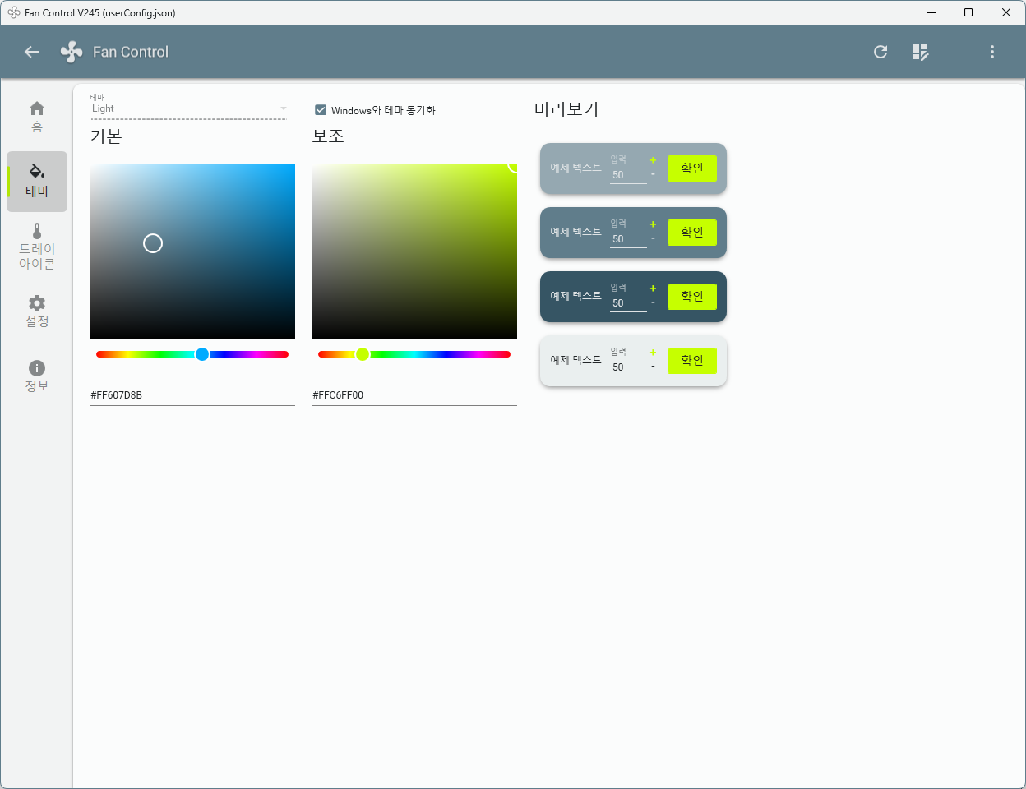Click the 보조 heading text

point(328,136)
